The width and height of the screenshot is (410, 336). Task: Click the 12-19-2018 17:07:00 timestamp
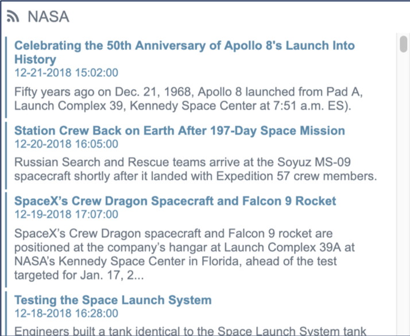click(66, 214)
